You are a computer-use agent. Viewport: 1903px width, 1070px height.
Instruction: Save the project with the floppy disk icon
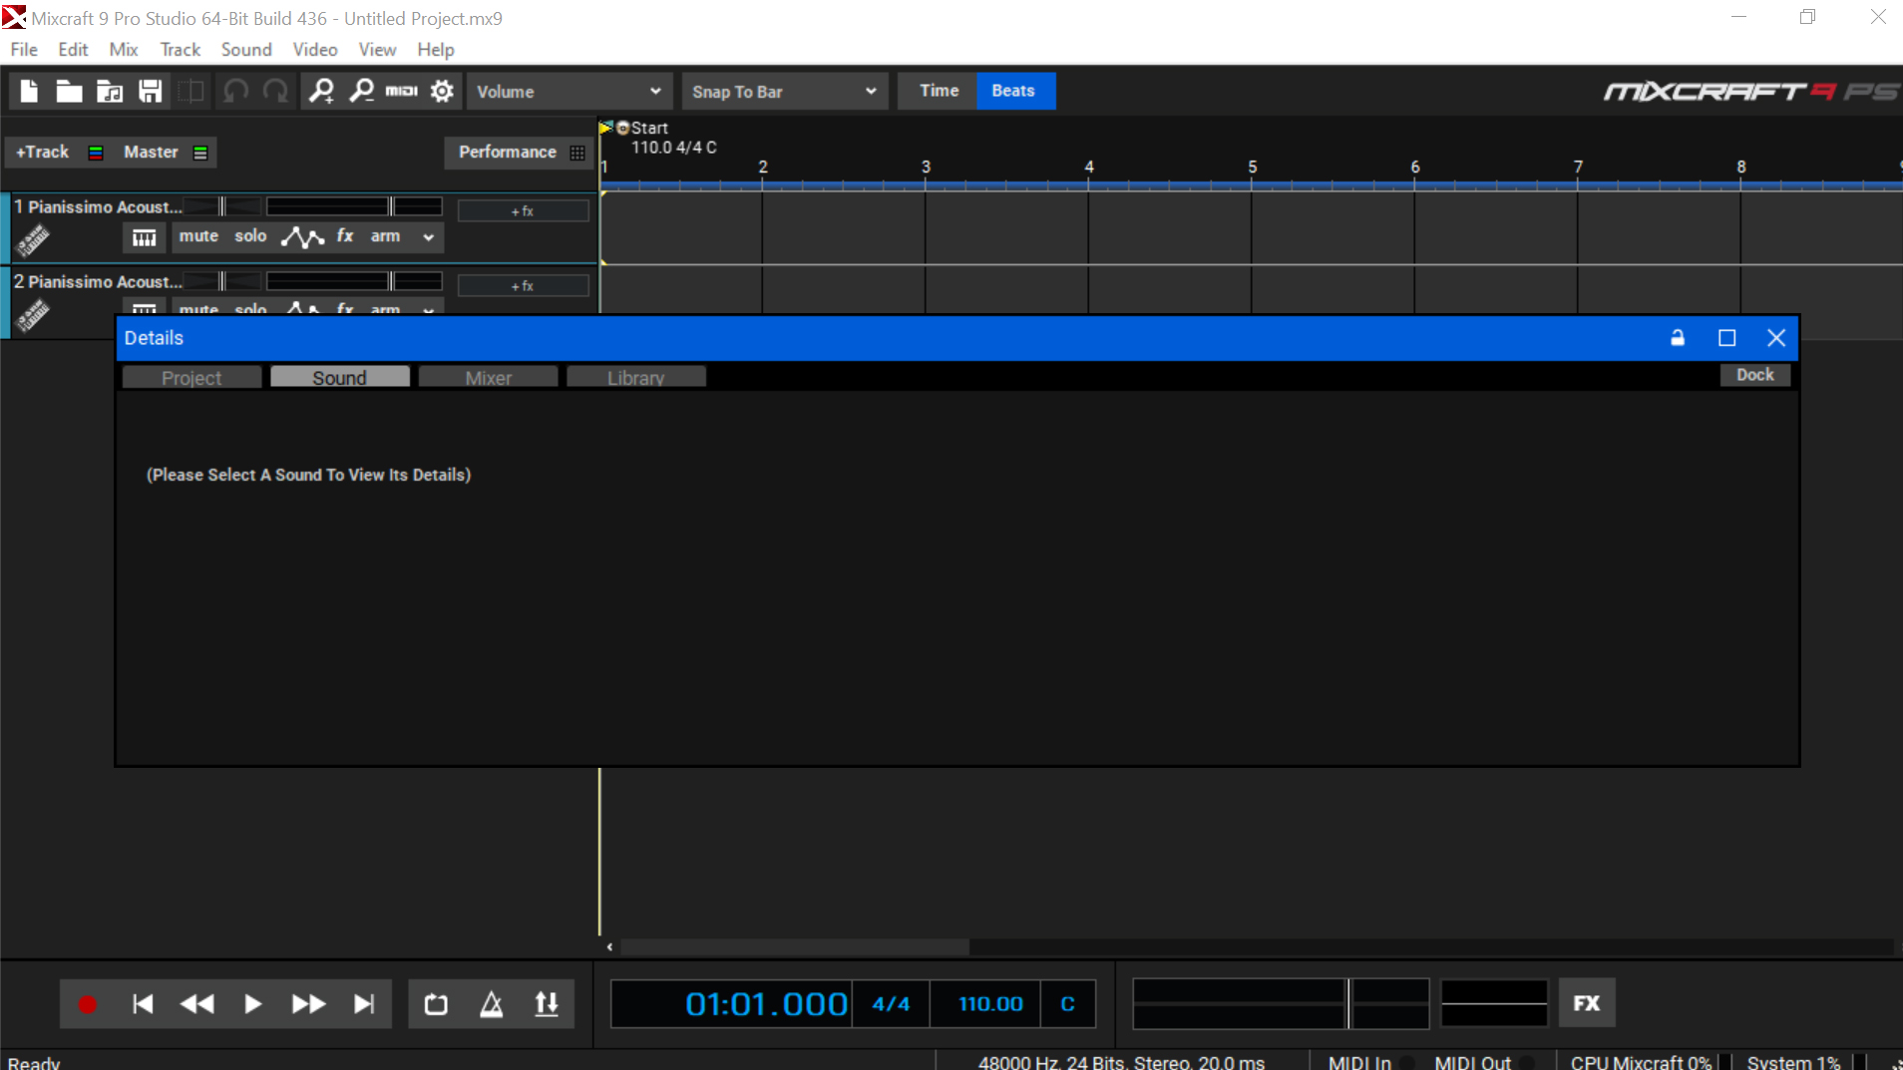point(150,92)
